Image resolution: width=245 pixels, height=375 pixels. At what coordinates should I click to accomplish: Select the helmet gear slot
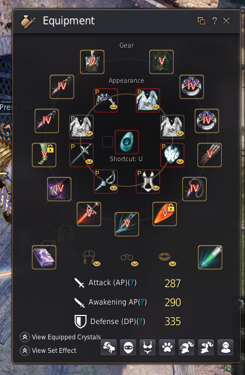pyautogui.click(x=92, y=62)
